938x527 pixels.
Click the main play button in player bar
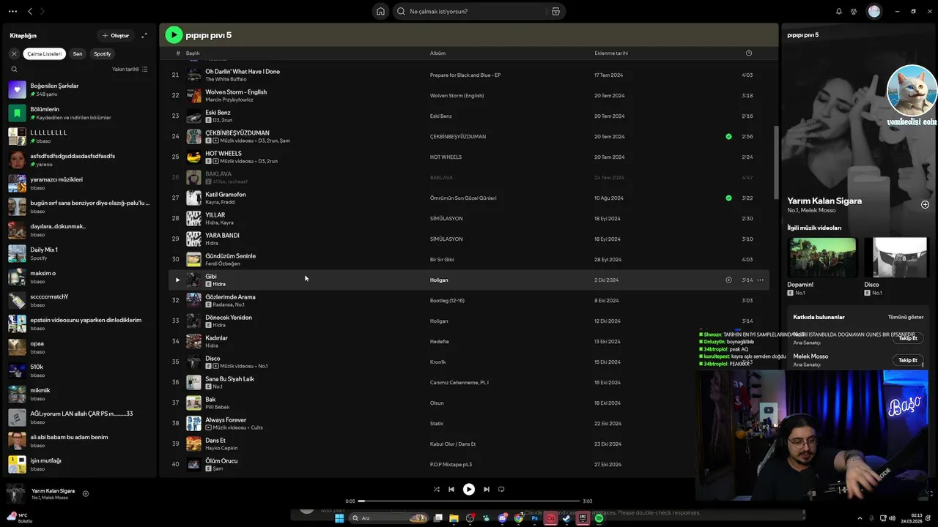click(469, 489)
